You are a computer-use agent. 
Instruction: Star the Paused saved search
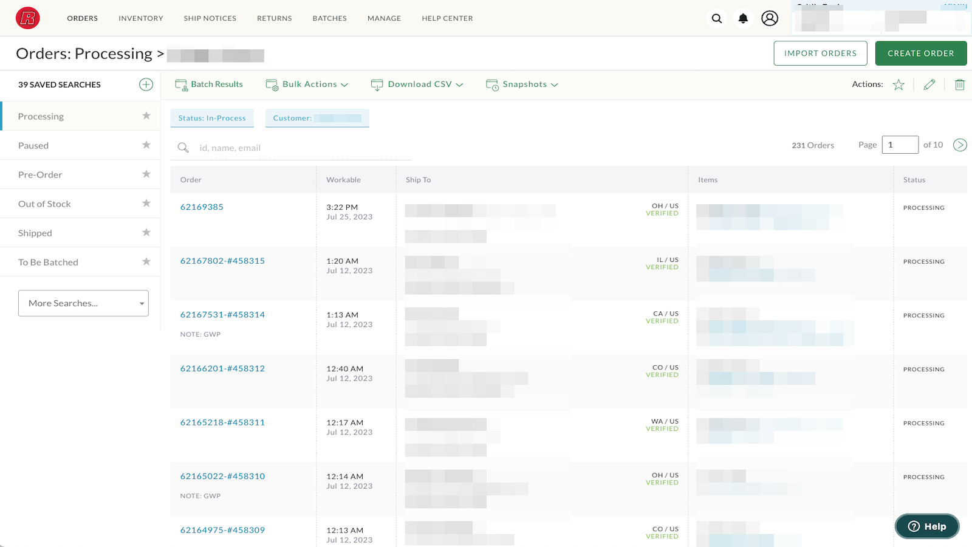[146, 145]
